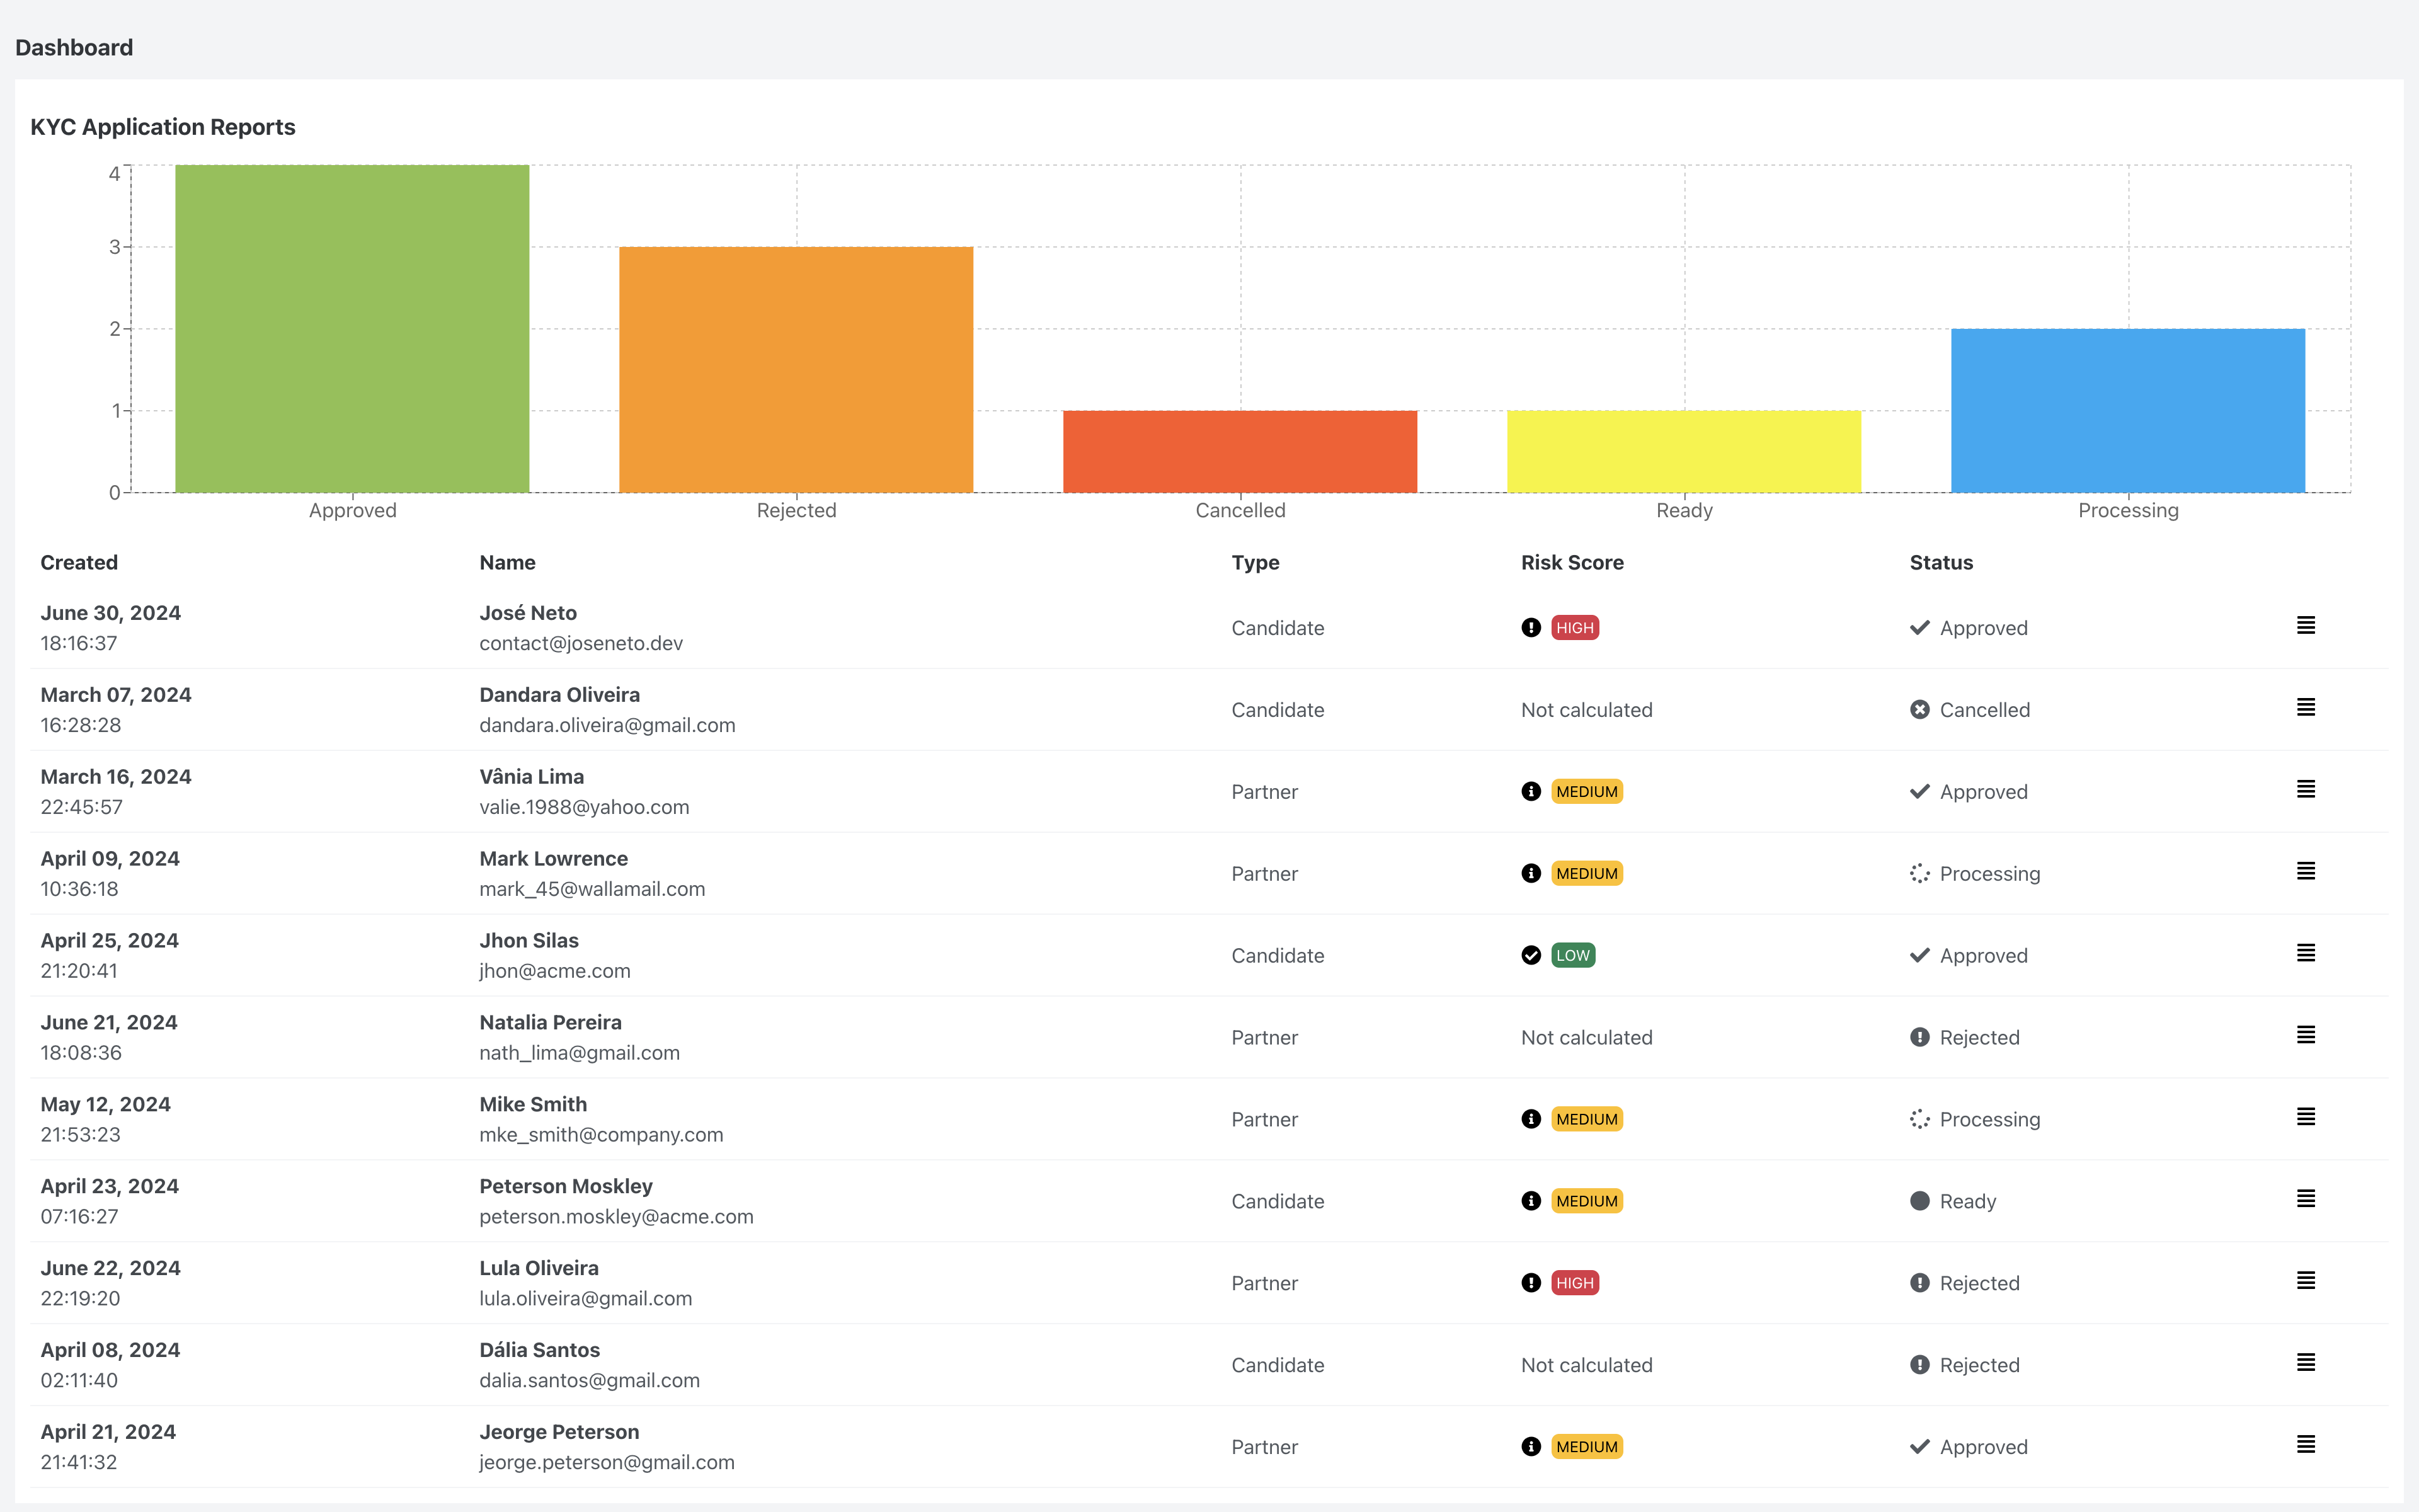2419x1512 pixels.
Task: Click the risk info icon for Jeorge Peterson
Action: click(1530, 1448)
